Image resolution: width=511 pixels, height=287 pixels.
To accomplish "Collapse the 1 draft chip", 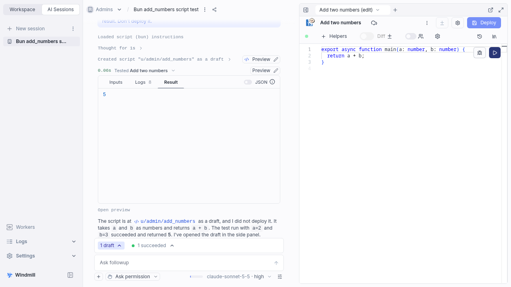I will (111, 246).
